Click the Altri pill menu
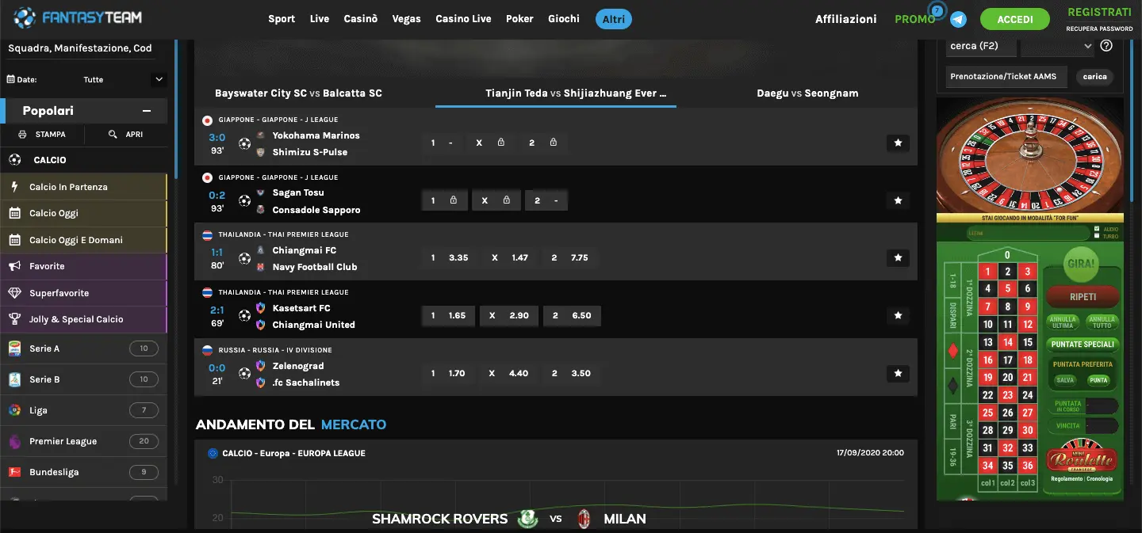The image size is (1142, 533). point(614,19)
